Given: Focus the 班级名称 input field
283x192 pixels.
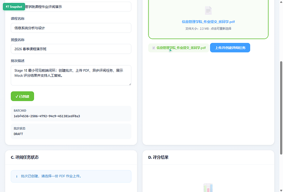Looking at the screenshot, I should coord(71,49).
